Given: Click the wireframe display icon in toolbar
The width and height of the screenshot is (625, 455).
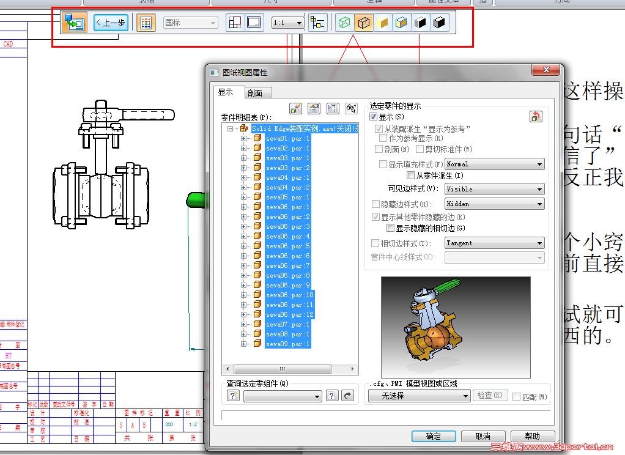Looking at the screenshot, I should click(x=344, y=23).
